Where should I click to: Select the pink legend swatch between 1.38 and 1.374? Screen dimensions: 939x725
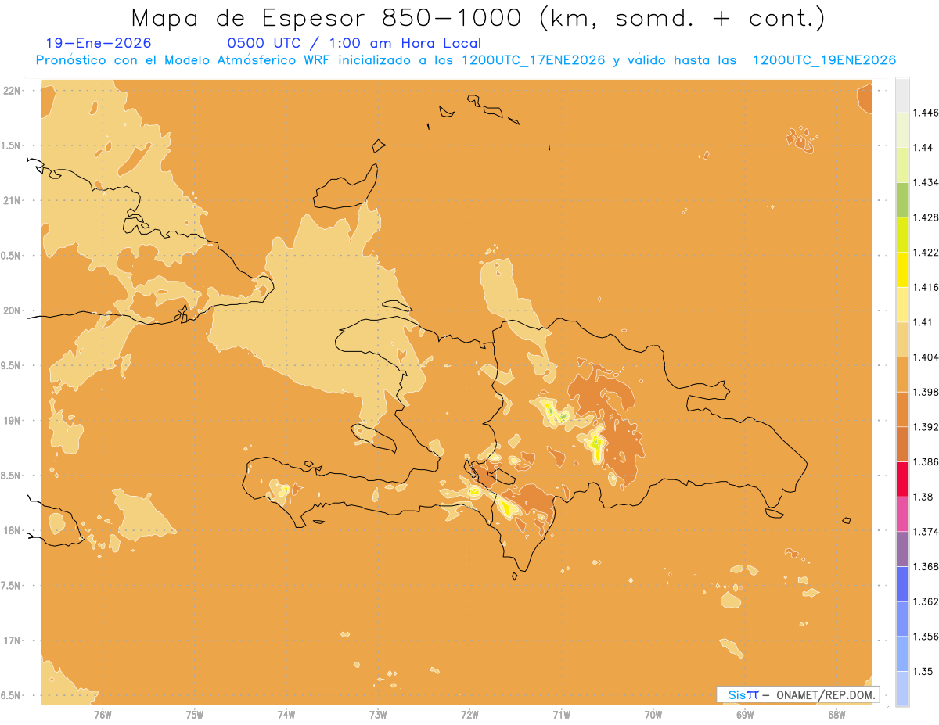902,514
